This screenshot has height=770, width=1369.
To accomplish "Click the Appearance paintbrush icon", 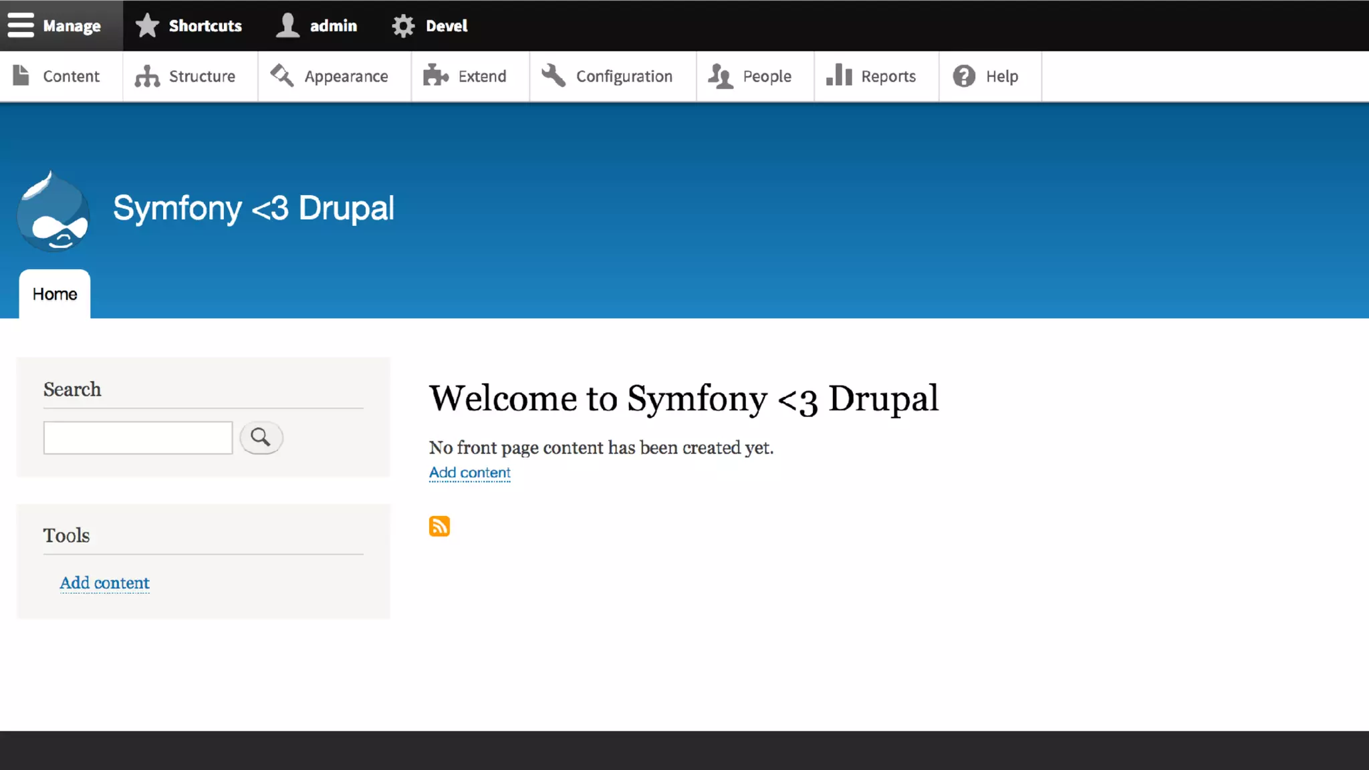I will [x=282, y=76].
